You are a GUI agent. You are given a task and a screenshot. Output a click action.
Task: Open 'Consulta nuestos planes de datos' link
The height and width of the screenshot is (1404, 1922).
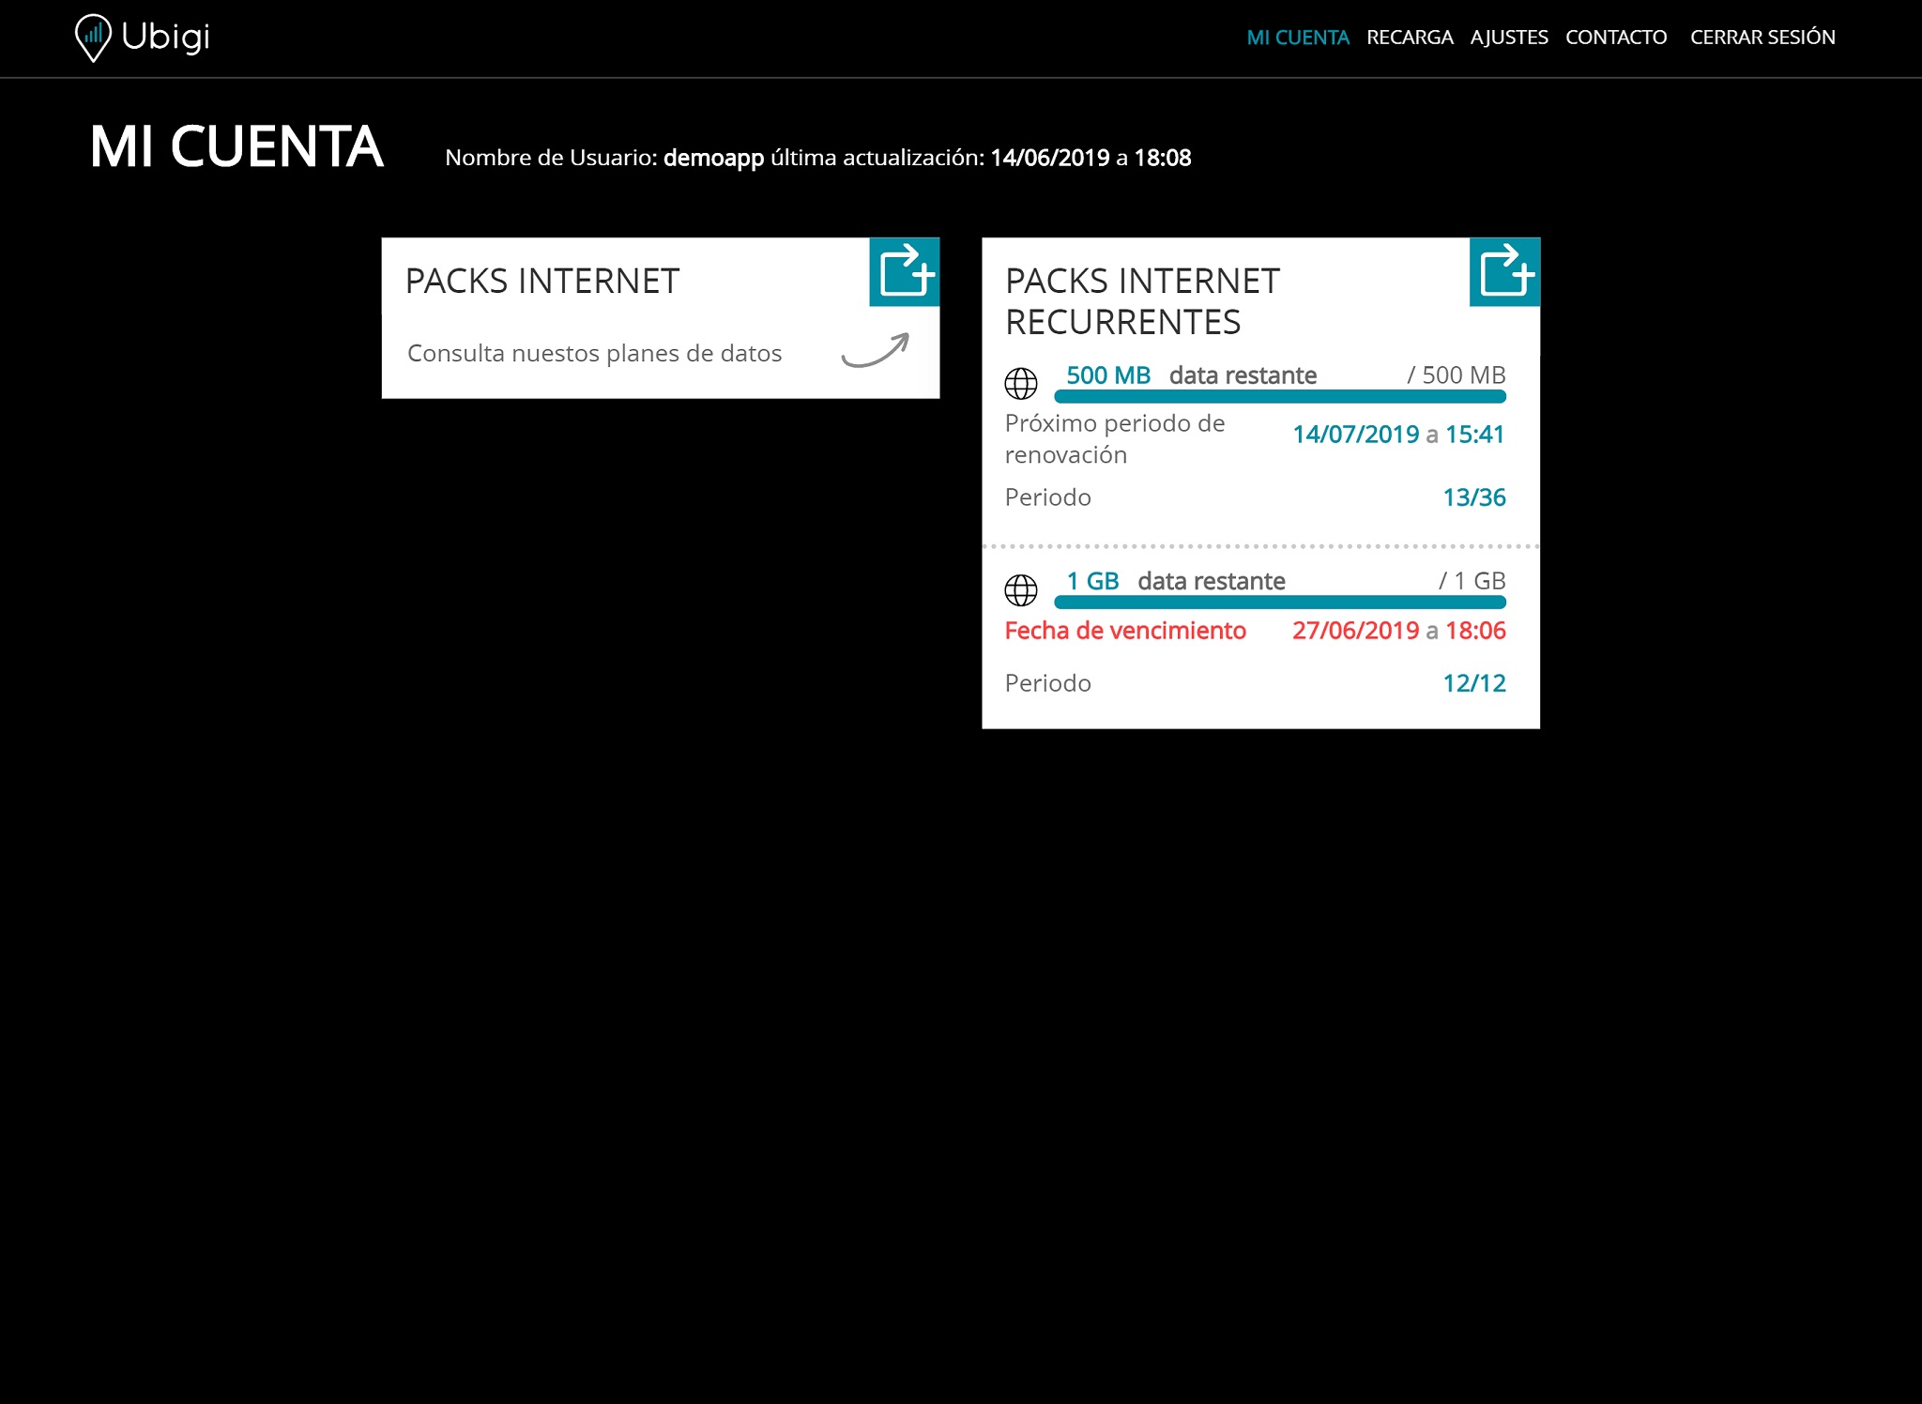pyautogui.click(x=594, y=353)
